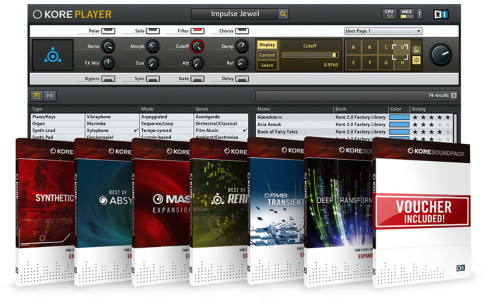Image resolution: width=489 pixels, height=303 pixels.
Task: Select Synth Lead in the Type list
Action: [58, 131]
